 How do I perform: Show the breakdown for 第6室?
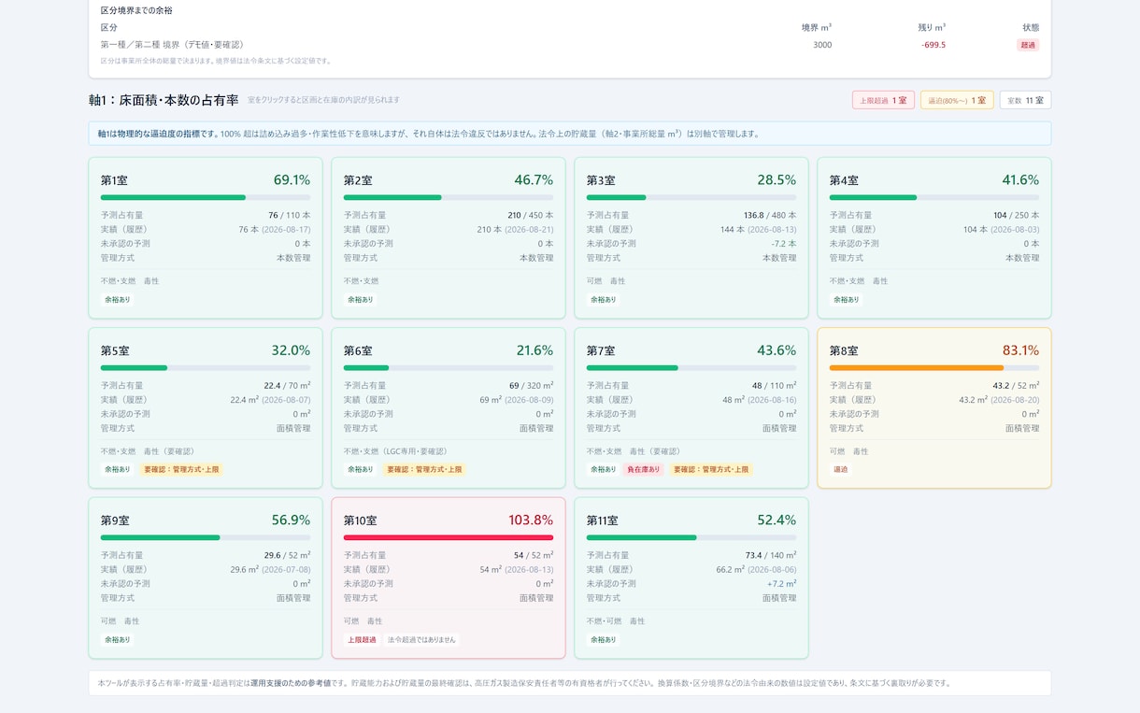coord(449,407)
